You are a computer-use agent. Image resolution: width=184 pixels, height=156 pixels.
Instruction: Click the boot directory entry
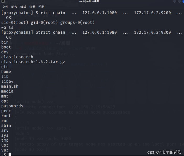(6, 47)
